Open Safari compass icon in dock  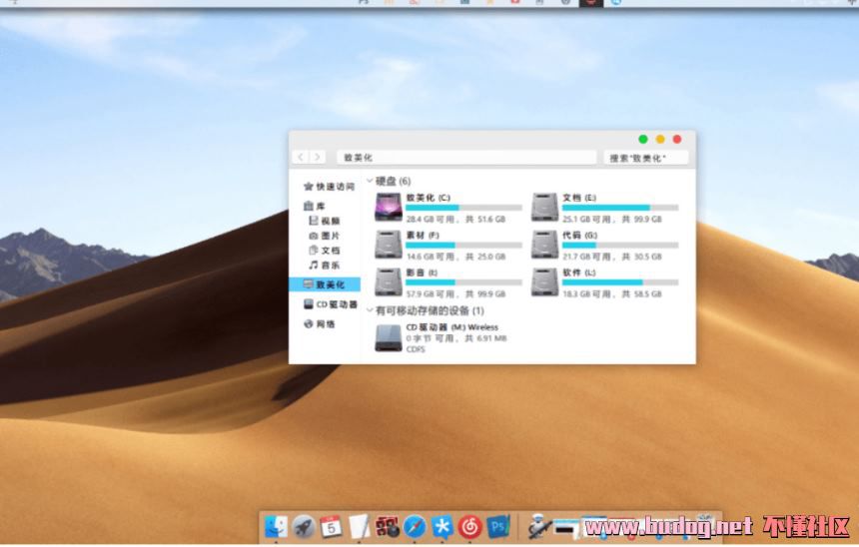coord(415,526)
